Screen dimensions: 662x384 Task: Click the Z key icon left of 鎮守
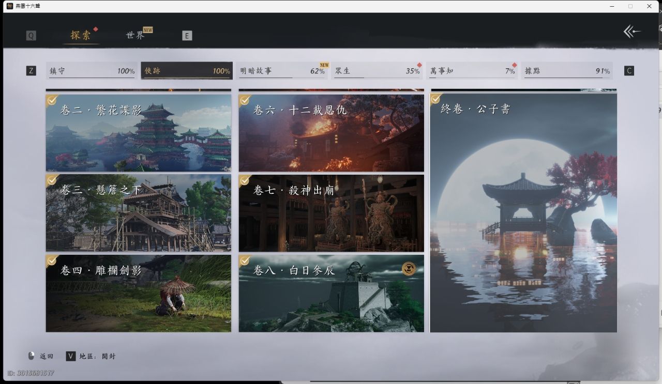tap(31, 71)
